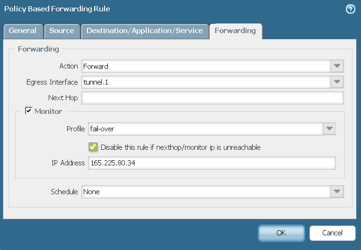Select the Forwarding tab
Screen dimensions: 361x250
(x=235, y=31)
